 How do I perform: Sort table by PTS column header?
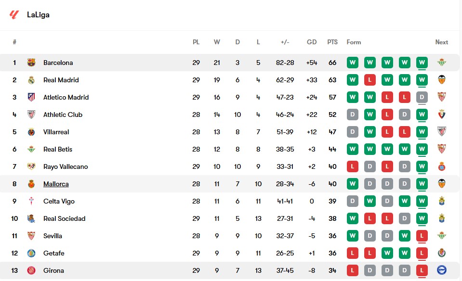332,42
